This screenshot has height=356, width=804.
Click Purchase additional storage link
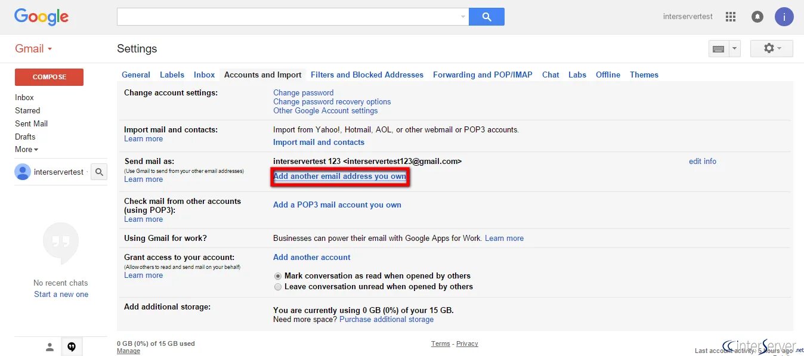coord(386,319)
